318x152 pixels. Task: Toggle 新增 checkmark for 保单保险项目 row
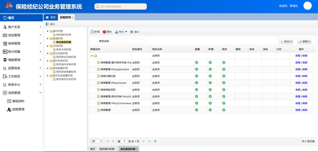coord(210,90)
